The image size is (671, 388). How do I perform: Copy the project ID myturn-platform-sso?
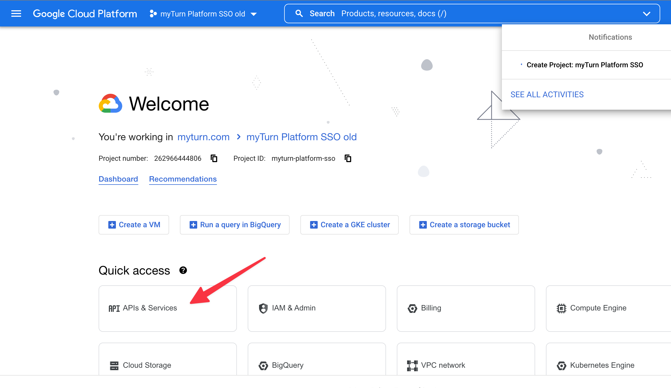coord(348,158)
